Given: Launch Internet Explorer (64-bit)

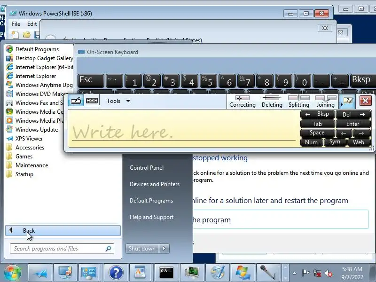Looking at the screenshot, I should click(x=39, y=67).
